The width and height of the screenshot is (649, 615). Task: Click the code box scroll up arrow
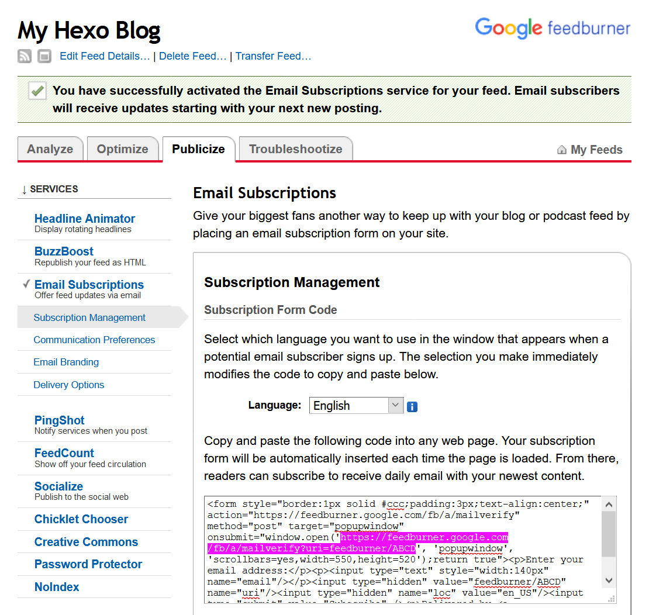(609, 504)
